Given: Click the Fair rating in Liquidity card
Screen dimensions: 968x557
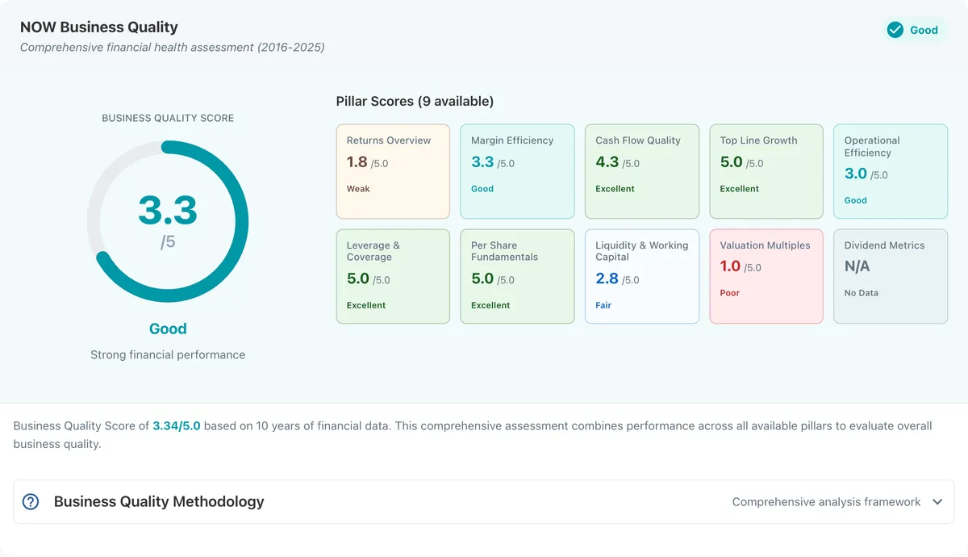Looking at the screenshot, I should [x=603, y=305].
